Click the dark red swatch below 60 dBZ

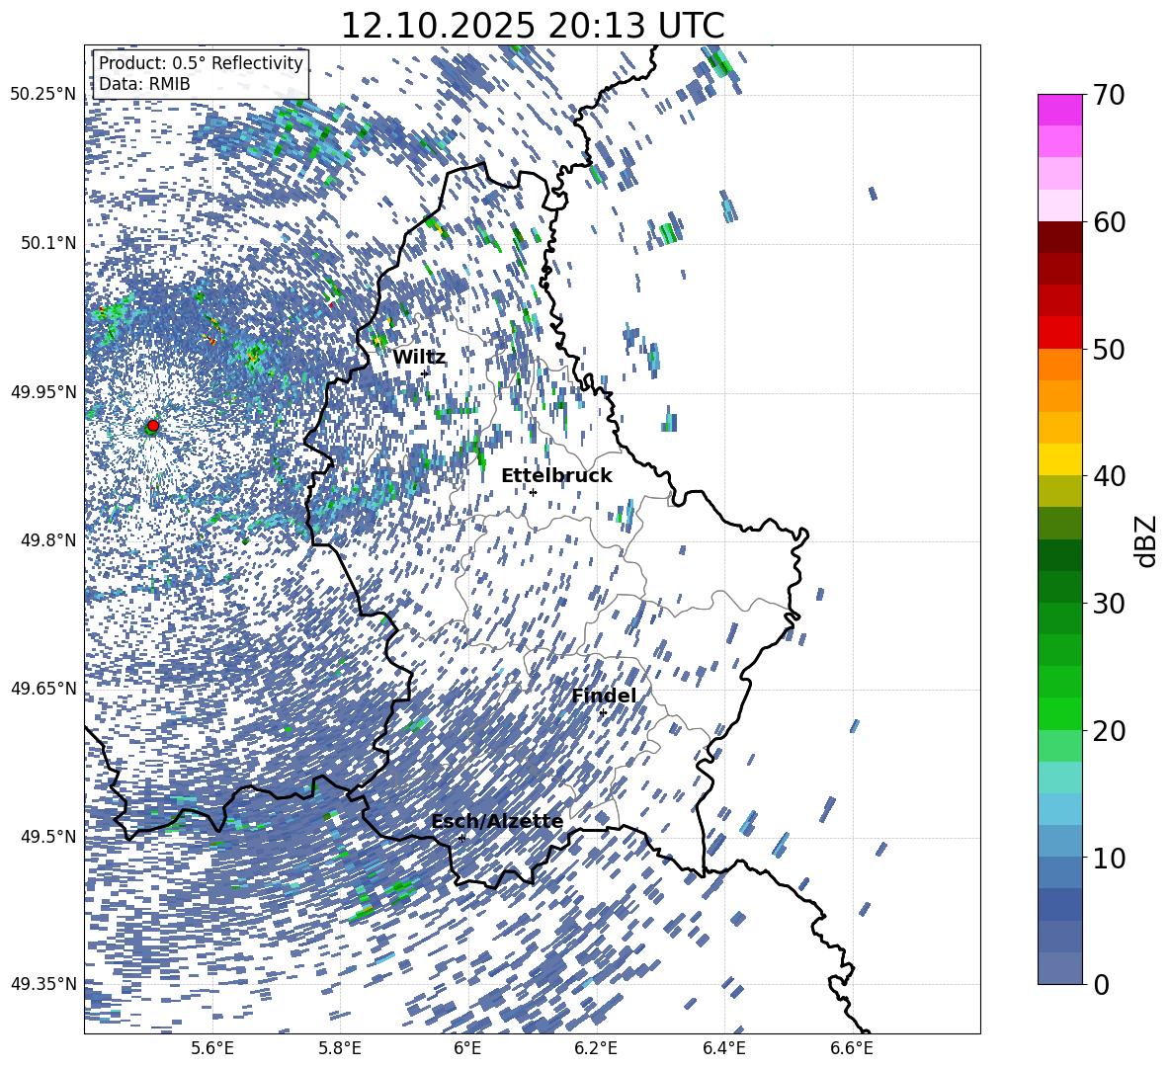[x=1059, y=238]
